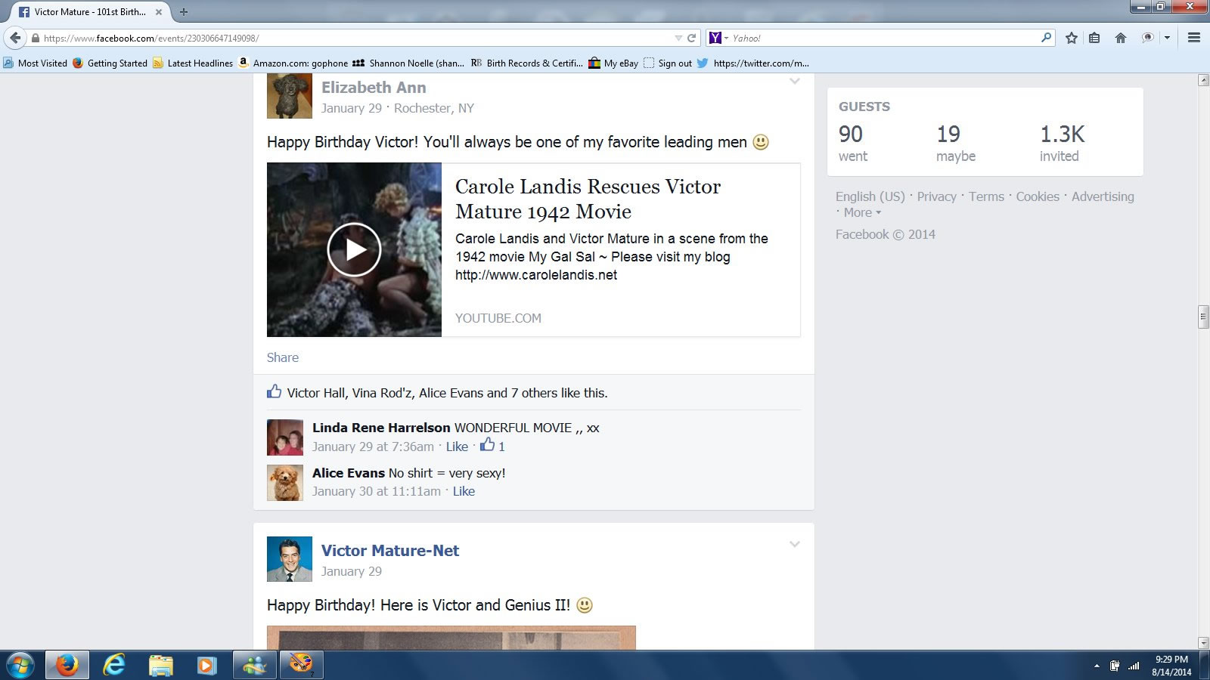
Task: Click the address bar URL field
Action: (355, 38)
